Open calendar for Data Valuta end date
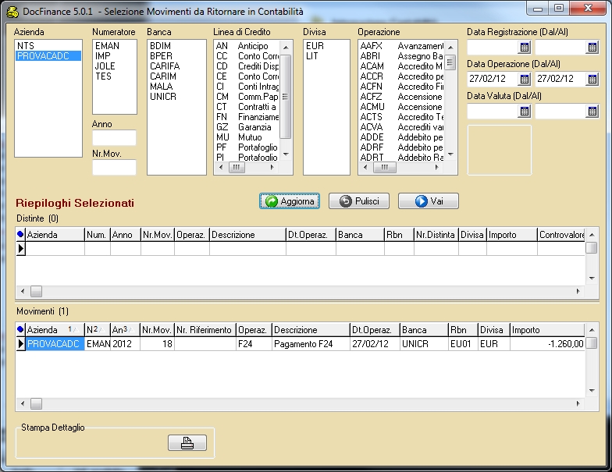 click(592, 112)
